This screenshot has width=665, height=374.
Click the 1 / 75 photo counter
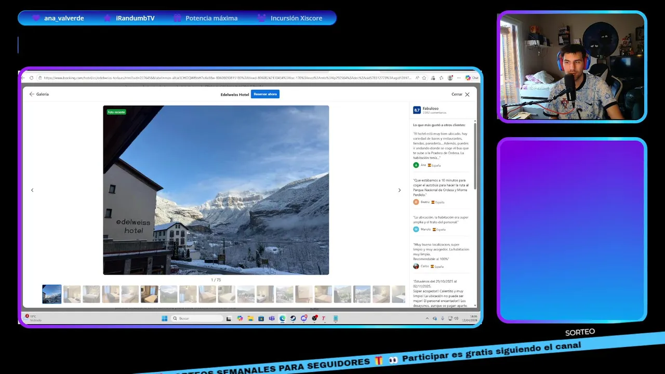[x=216, y=280]
